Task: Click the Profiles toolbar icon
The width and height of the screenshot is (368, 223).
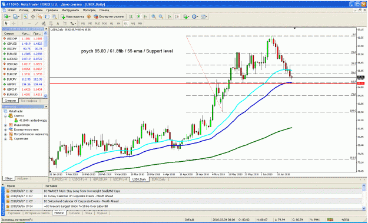Action: [x=16, y=16]
